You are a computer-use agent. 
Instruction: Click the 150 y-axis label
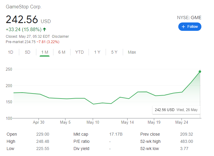pyautogui.click(x=9, y=102)
